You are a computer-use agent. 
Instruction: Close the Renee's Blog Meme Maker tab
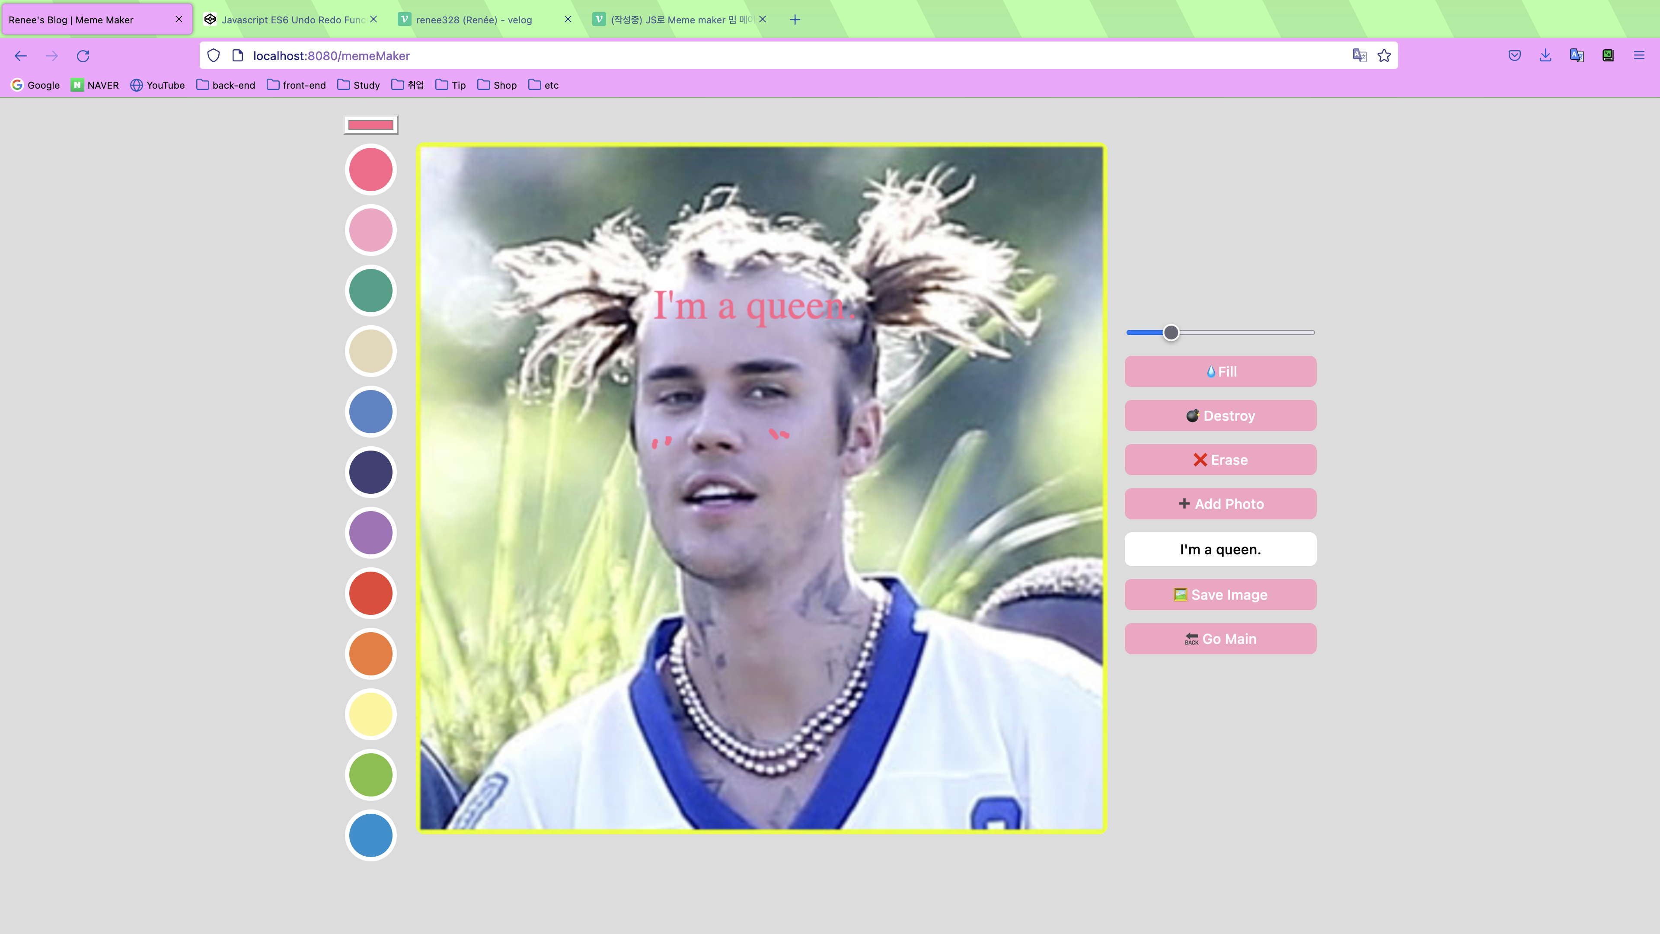click(x=179, y=19)
